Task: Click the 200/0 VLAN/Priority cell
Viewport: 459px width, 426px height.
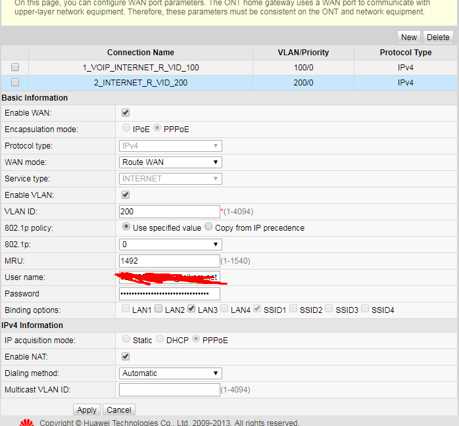Action: point(303,83)
